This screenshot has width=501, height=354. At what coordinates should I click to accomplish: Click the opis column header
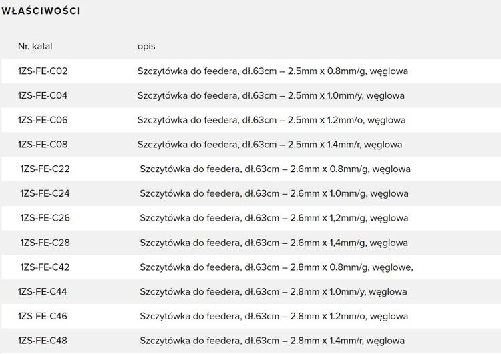(146, 46)
